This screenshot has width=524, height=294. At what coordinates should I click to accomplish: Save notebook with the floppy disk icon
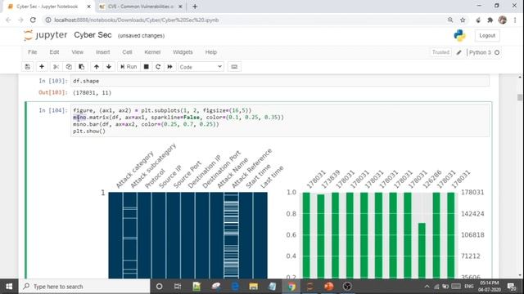pos(27,67)
